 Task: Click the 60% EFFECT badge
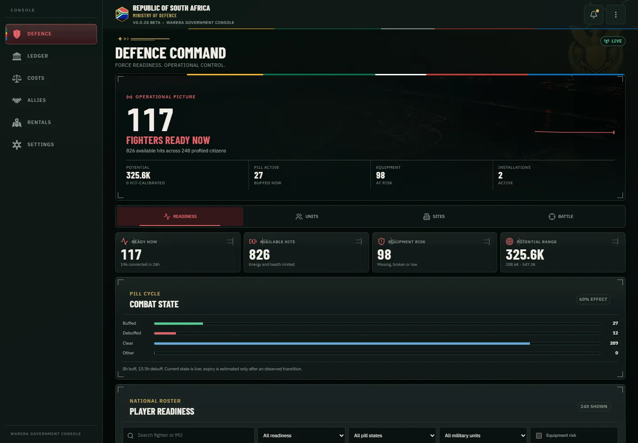[593, 299]
